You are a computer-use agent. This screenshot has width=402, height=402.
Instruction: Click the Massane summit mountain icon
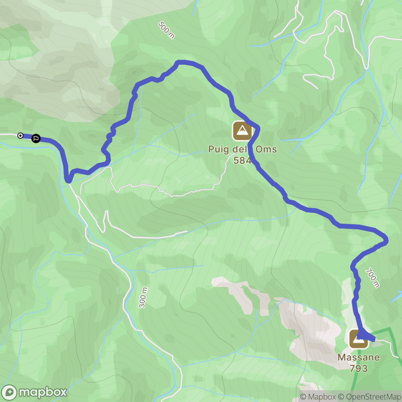359,339
